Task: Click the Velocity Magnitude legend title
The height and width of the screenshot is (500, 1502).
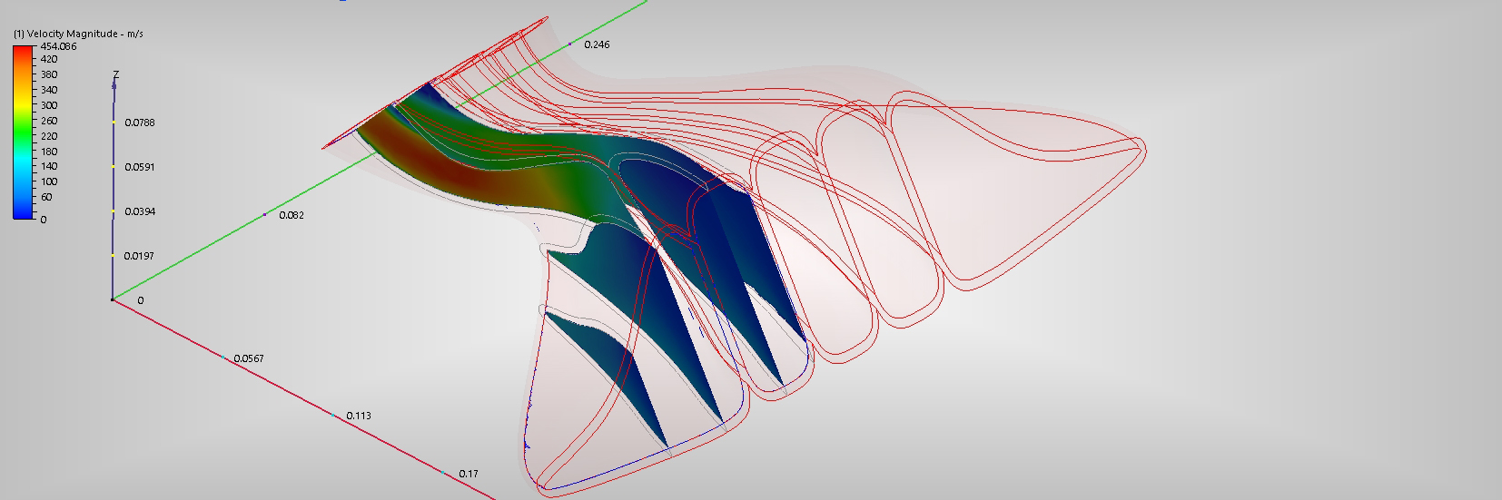Action: tap(78, 34)
